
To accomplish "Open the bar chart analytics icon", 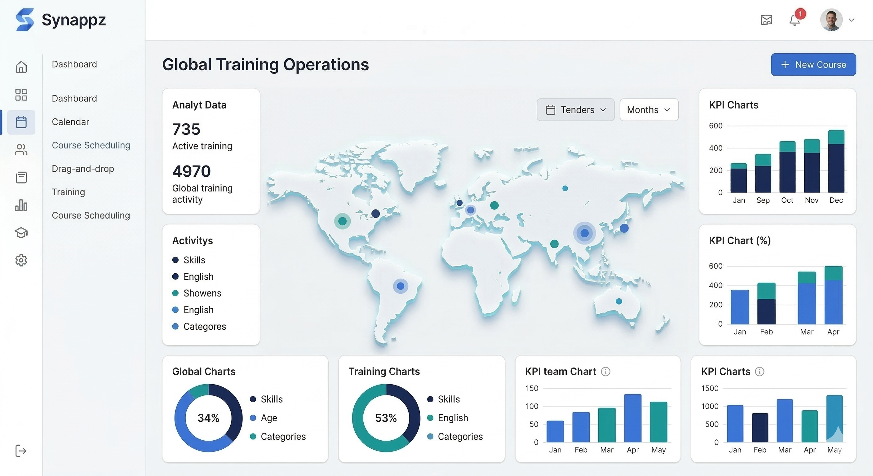I will [x=21, y=205].
